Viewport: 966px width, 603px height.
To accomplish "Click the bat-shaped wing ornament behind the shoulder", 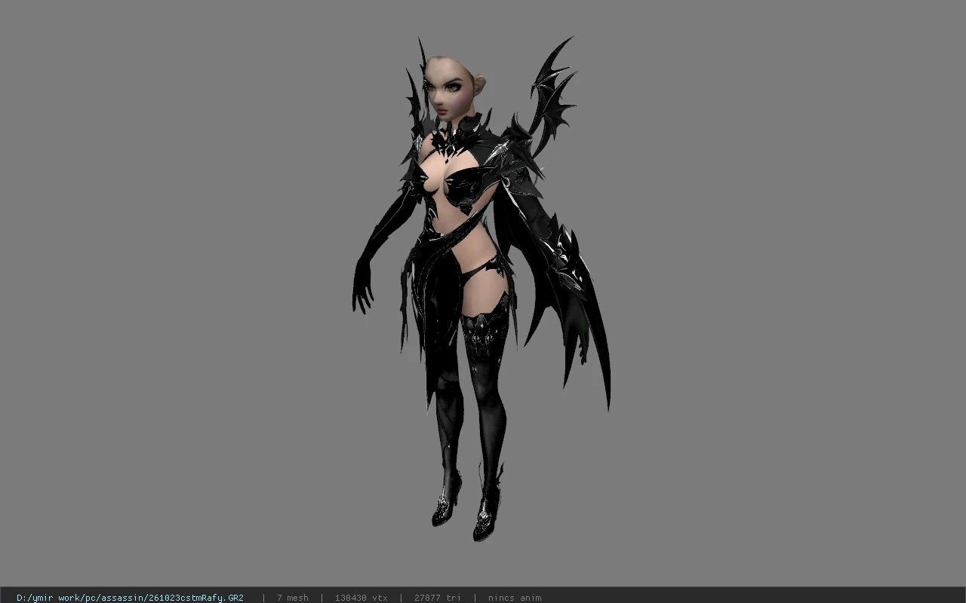I will pyautogui.click(x=552, y=94).
